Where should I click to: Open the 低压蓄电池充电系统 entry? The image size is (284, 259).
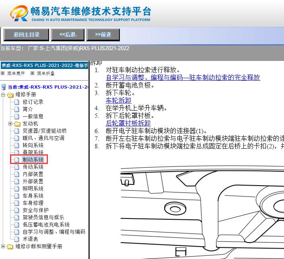pyautogui.click(x=46, y=225)
